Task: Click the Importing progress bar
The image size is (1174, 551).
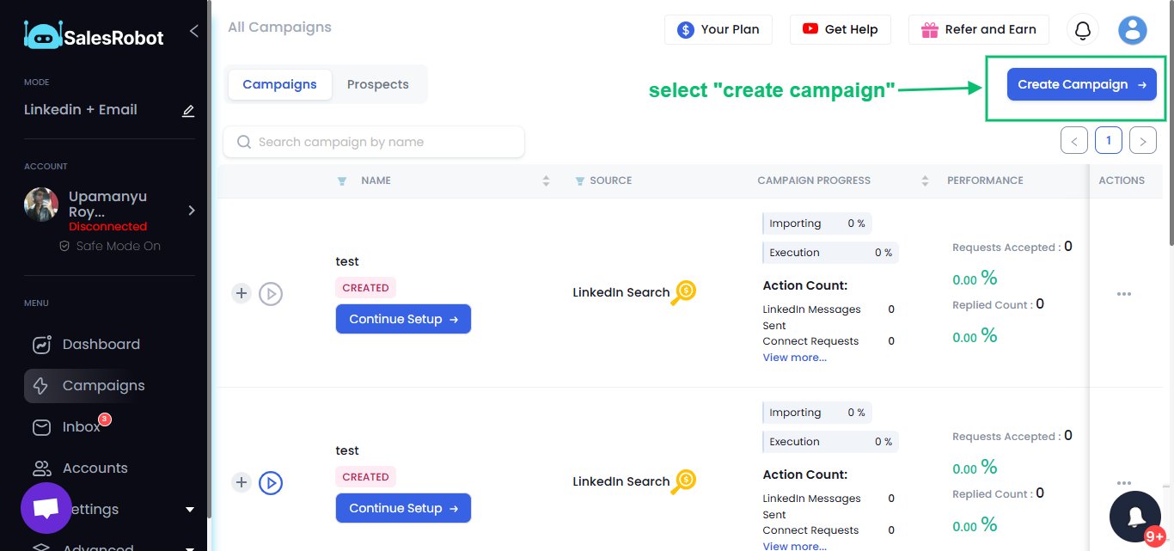Action: point(816,223)
